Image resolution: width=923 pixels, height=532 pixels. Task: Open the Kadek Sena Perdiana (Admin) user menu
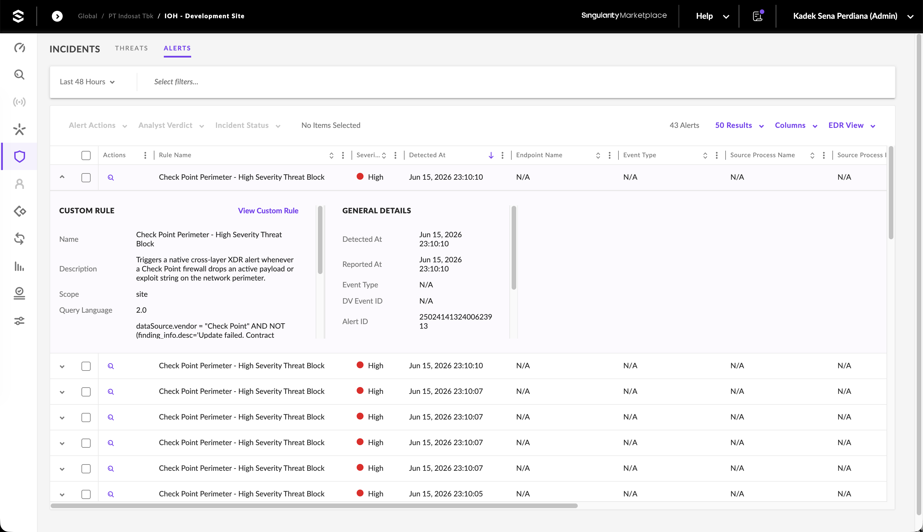pyautogui.click(x=853, y=16)
